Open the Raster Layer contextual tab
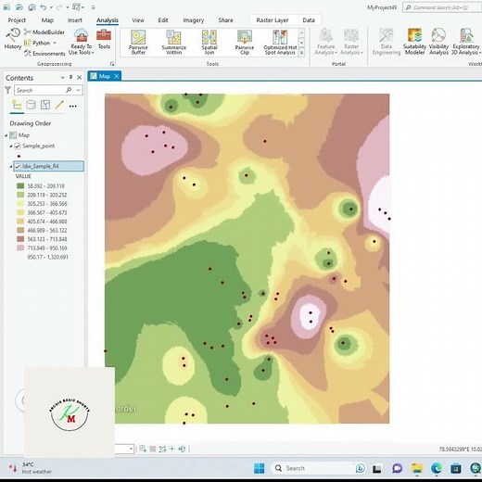 [273, 20]
